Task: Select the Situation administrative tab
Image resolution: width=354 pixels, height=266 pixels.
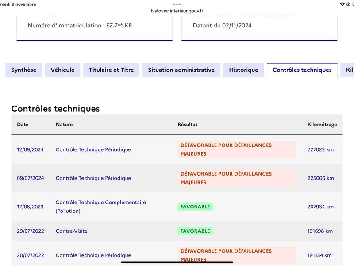Action: point(181,70)
